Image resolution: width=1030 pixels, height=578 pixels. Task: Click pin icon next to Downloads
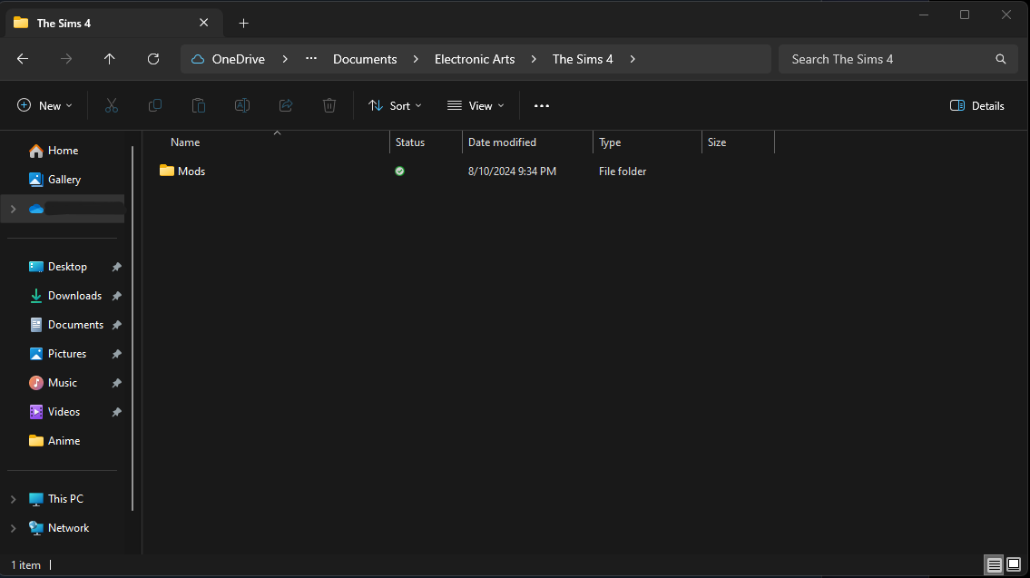116,296
